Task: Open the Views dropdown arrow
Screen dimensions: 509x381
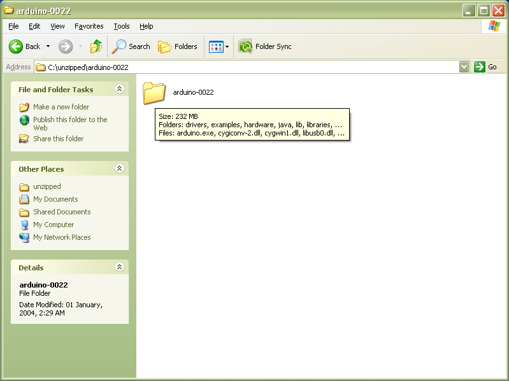Action: 227,46
